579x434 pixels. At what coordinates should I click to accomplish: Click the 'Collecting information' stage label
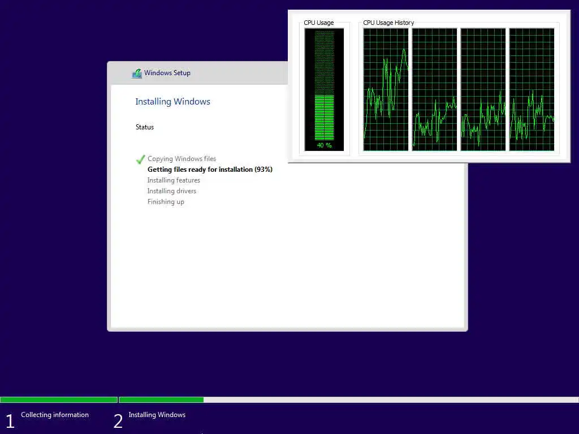pyautogui.click(x=55, y=415)
